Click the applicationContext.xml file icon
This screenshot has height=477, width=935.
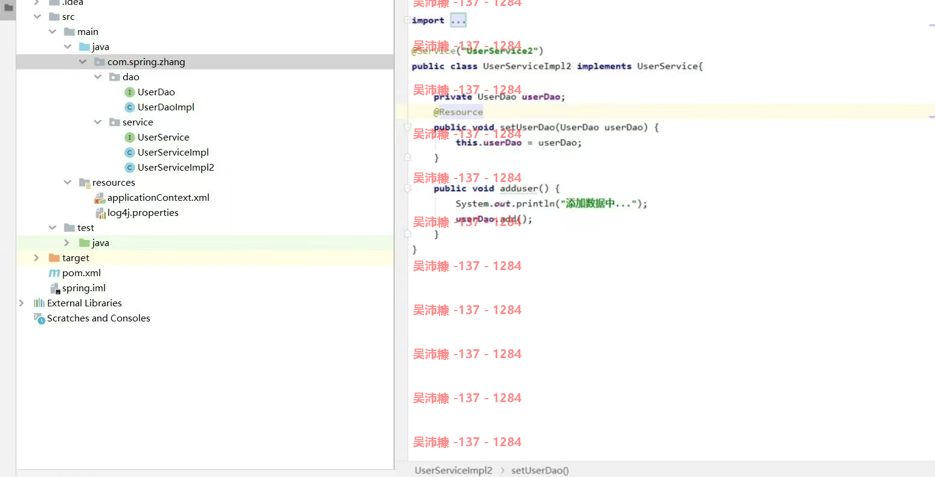point(100,198)
